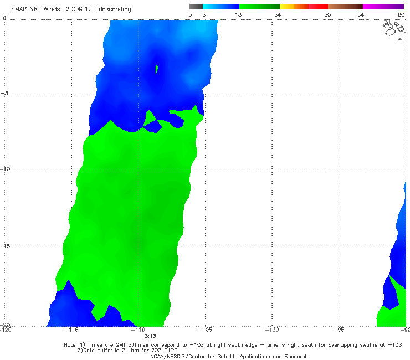410x360 pixels.
Task: Click the cyan-to-blue segment of the color bar
Action: coord(221,7)
